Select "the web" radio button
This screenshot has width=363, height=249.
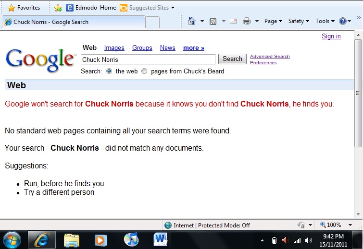click(x=109, y=71)
